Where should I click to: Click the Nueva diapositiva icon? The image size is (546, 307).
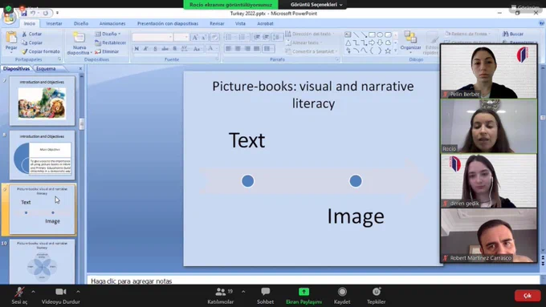(79, 37)
